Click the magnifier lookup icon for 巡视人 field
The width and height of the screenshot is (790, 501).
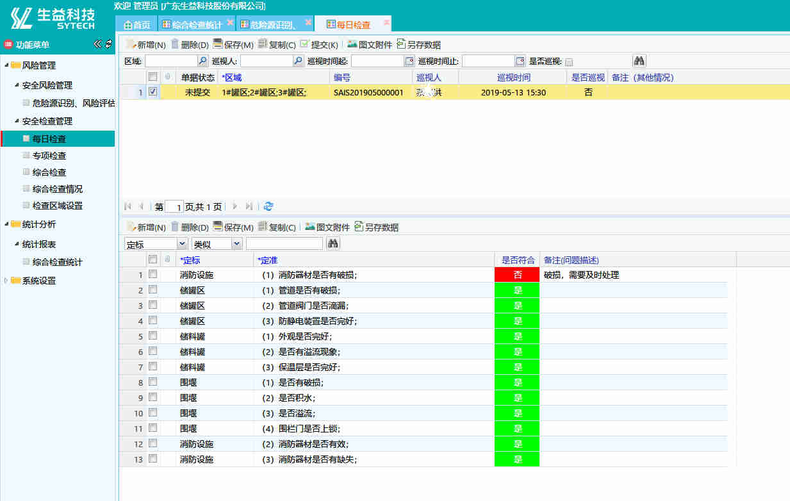(x=298, y=62)
